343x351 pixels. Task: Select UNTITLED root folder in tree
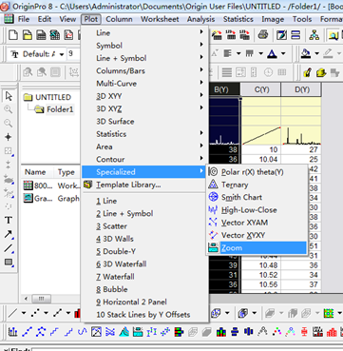click(53, 97)
